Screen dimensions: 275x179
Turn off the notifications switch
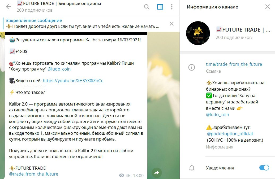pyautogui.click(x=264, y=168)
